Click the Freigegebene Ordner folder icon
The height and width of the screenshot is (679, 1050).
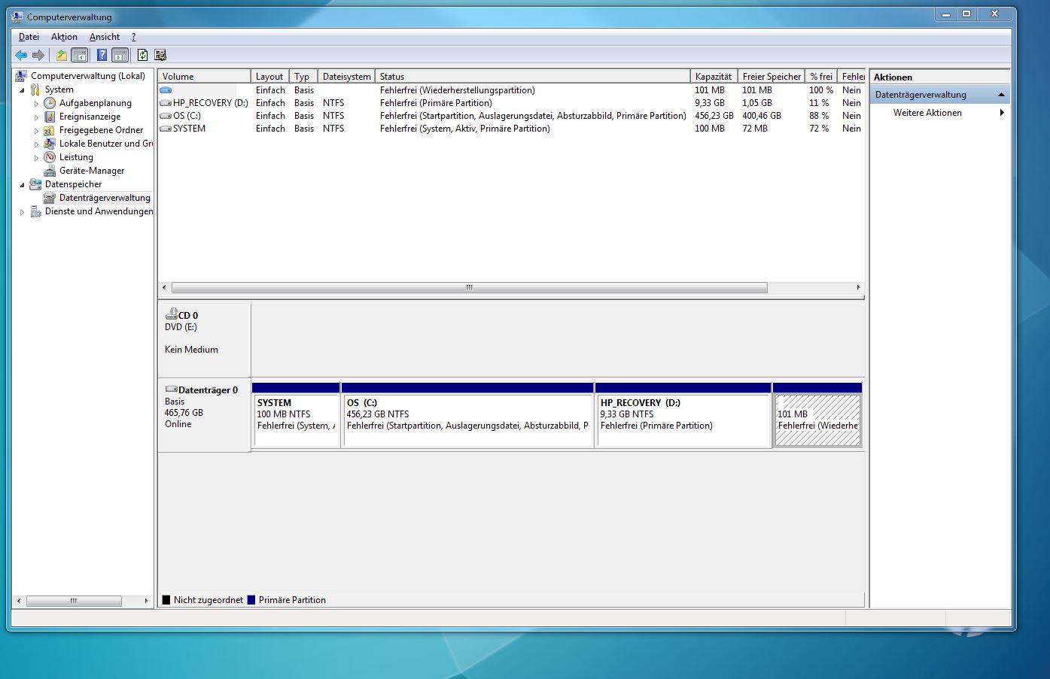click(50, 130)
